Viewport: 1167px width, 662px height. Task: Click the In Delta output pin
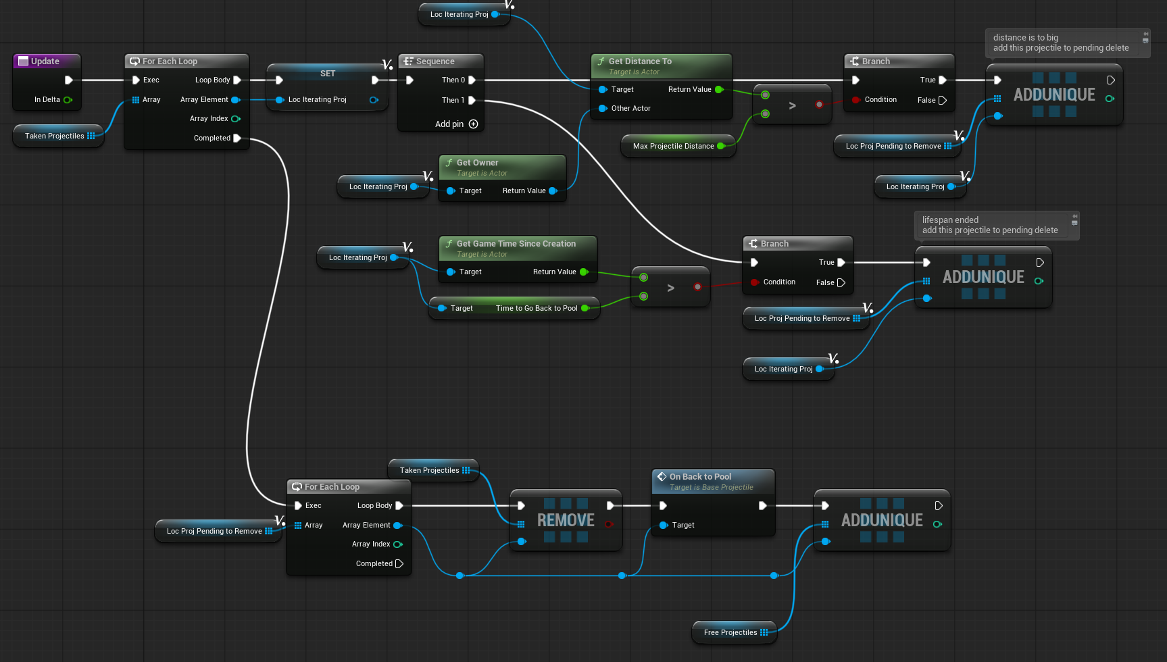tap(68, 100)
